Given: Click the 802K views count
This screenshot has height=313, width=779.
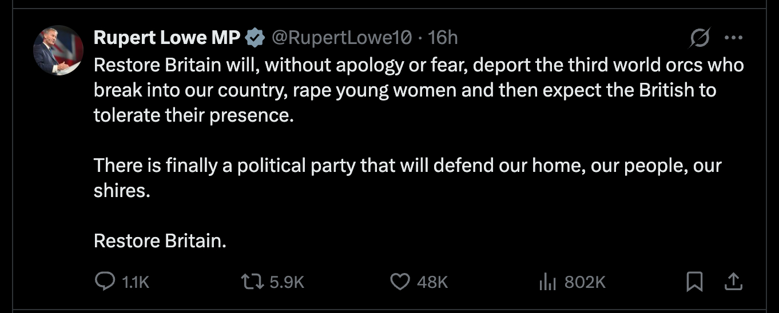Looking at the screenshot, I should (585, 282).
